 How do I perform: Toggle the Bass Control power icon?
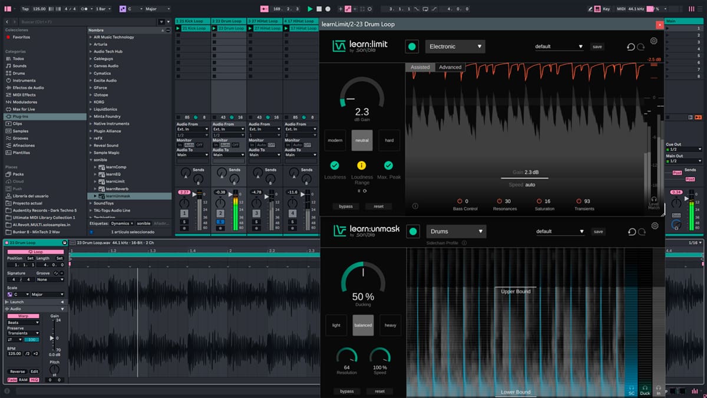pyautogui.click(x=460, y=202)
